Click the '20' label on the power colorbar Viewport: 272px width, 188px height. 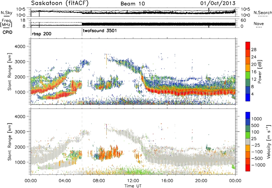click(254, 64)
